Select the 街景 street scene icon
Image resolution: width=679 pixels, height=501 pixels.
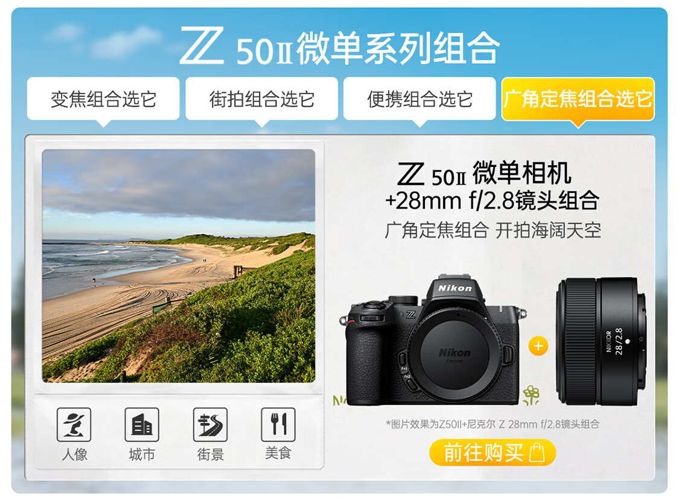coord(210,424)
